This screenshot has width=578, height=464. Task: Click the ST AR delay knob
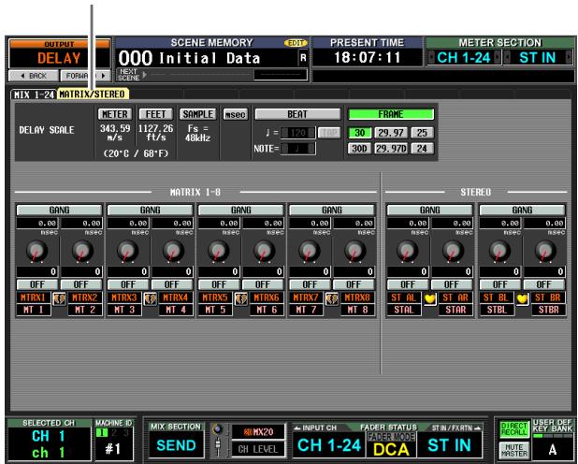pos(453,251)
